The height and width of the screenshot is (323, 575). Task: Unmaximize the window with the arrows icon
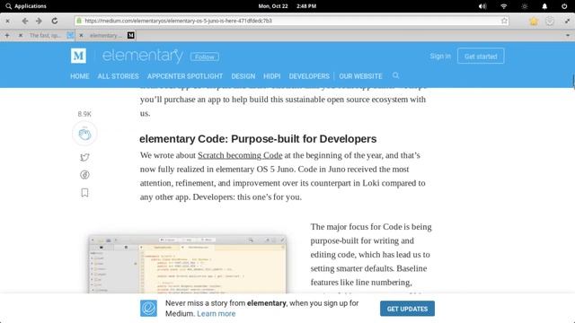pyautogui.click(x=567, y=22)
